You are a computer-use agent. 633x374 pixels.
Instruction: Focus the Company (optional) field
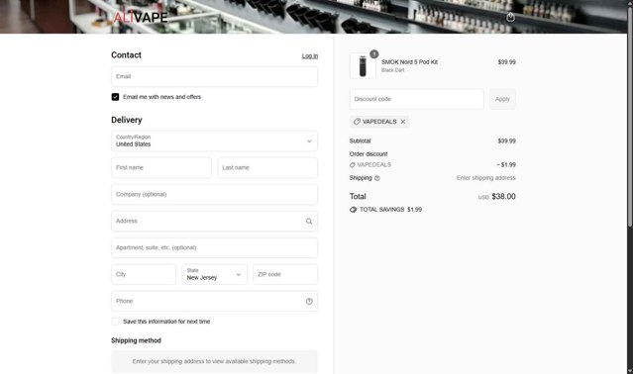tap(214, 194)
